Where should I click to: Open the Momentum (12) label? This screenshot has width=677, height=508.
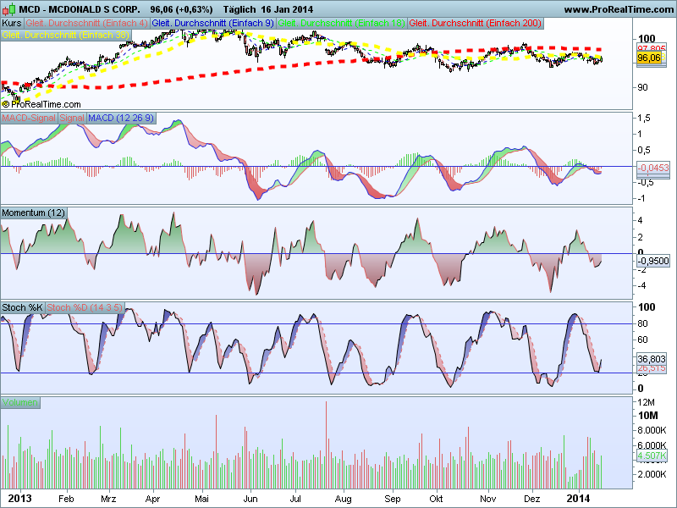click(33, 213)
